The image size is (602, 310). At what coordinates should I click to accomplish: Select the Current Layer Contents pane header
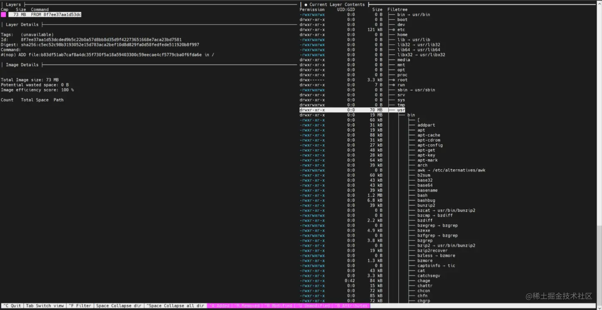[337, 5]
